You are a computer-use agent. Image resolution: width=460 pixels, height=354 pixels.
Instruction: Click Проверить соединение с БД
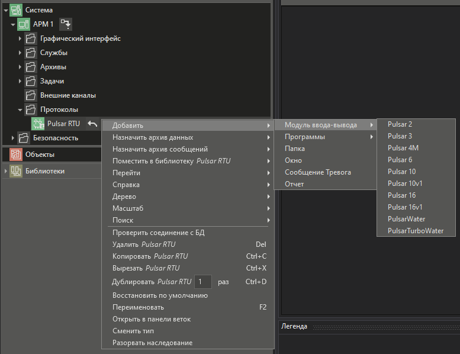point(158,233)
